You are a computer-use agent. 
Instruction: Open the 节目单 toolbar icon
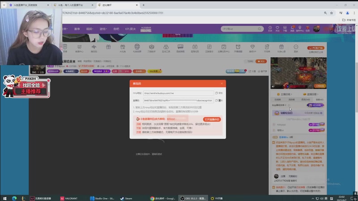pos(267,49)
